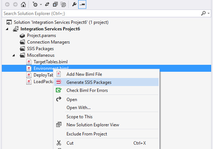The height and width of the screenshot is (149, 213).
Task: Click the New Solution Explorer View icon
Action: coord(59,124)
